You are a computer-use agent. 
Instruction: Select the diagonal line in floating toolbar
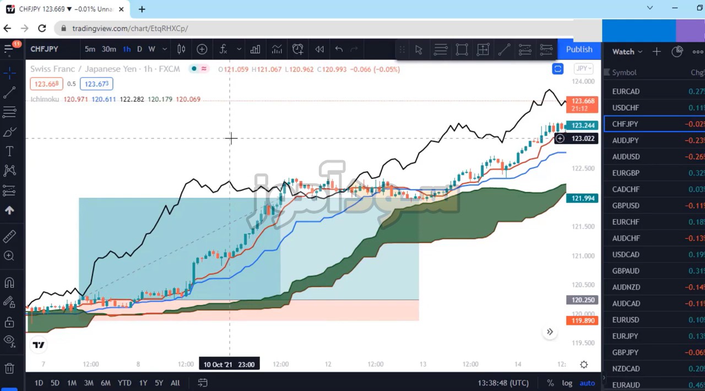[504, 50]
